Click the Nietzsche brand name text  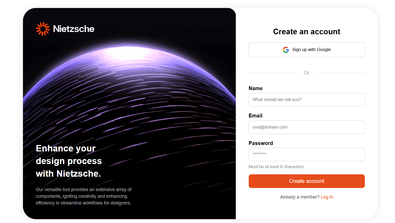(x=74, y=29)
